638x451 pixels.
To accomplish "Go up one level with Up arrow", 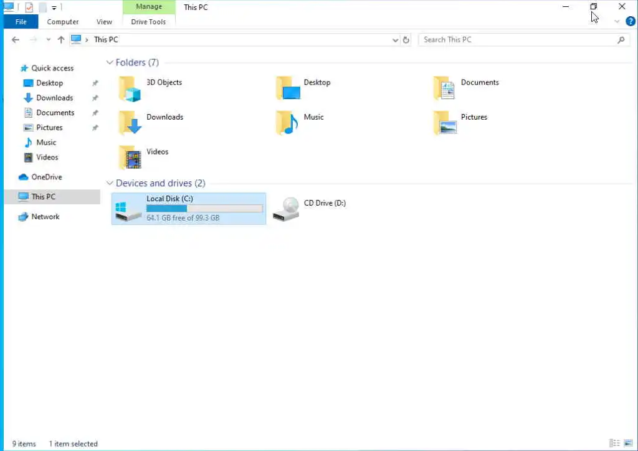I will (x=61, y=39).
